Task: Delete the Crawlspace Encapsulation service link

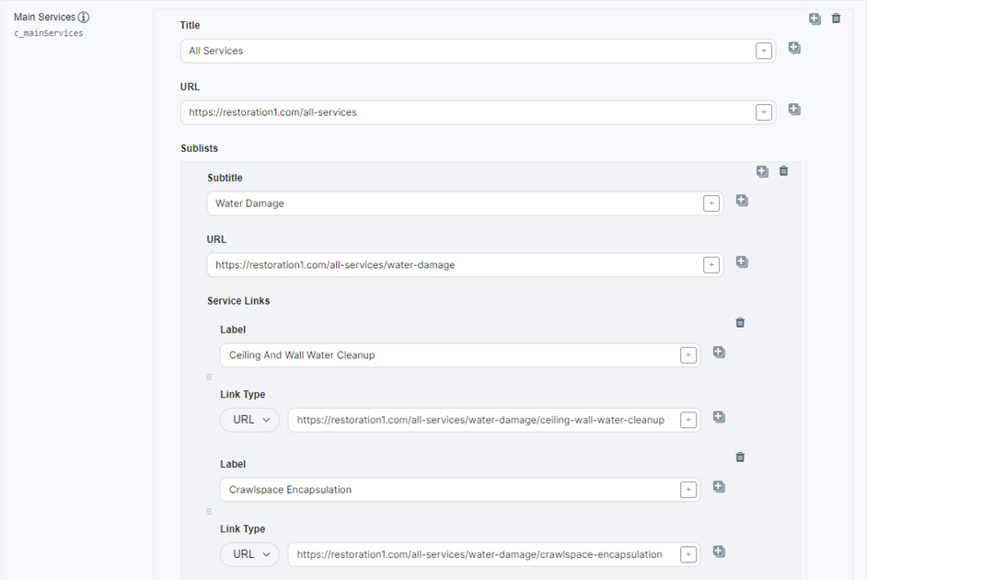Action: point(740,458)
